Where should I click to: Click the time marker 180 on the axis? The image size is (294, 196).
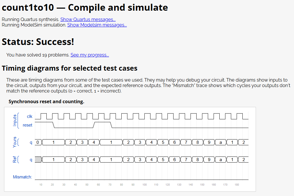point(237,185)
